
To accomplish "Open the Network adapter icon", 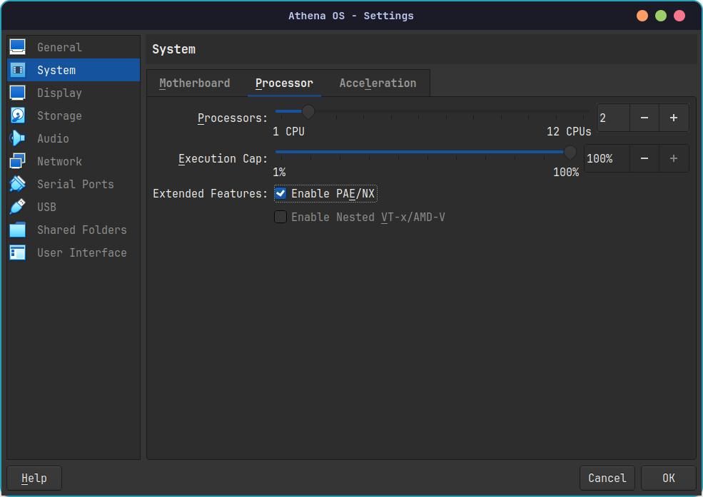I will tap(17, 160).
